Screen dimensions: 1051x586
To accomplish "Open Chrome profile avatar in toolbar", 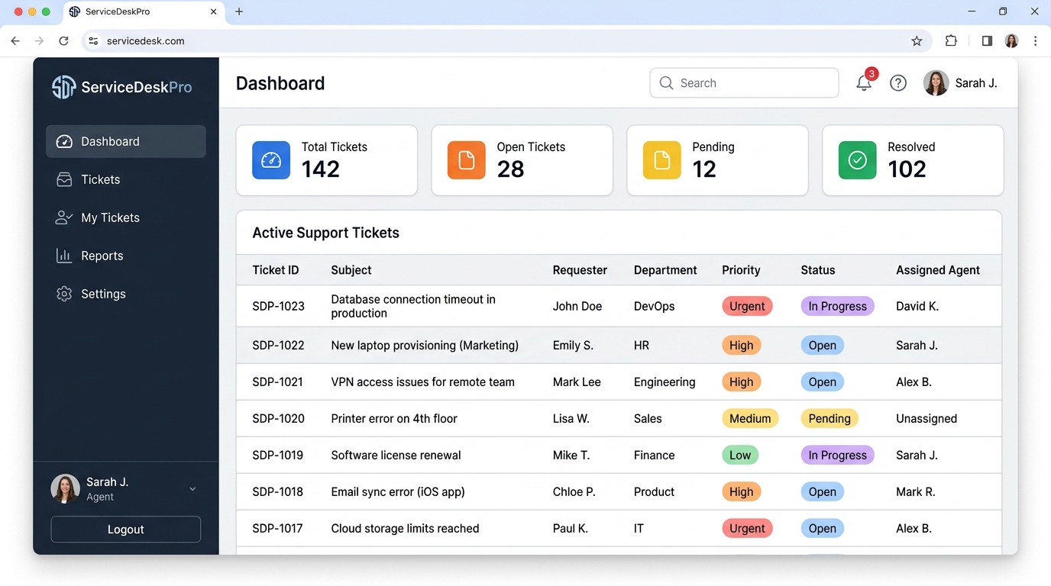I will point(1011,41).
